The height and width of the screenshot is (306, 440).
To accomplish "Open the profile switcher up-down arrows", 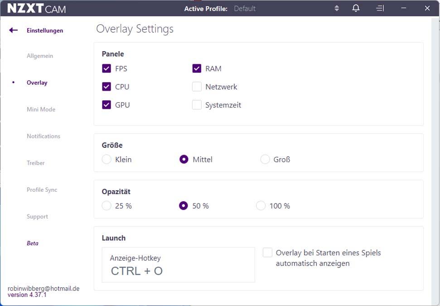I will (337, 8).
